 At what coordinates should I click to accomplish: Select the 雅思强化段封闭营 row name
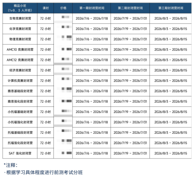pos(20,102)
